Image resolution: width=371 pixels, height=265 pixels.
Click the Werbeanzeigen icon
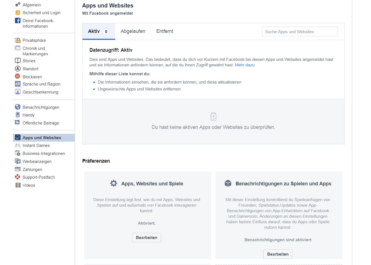tap(18, 161)
